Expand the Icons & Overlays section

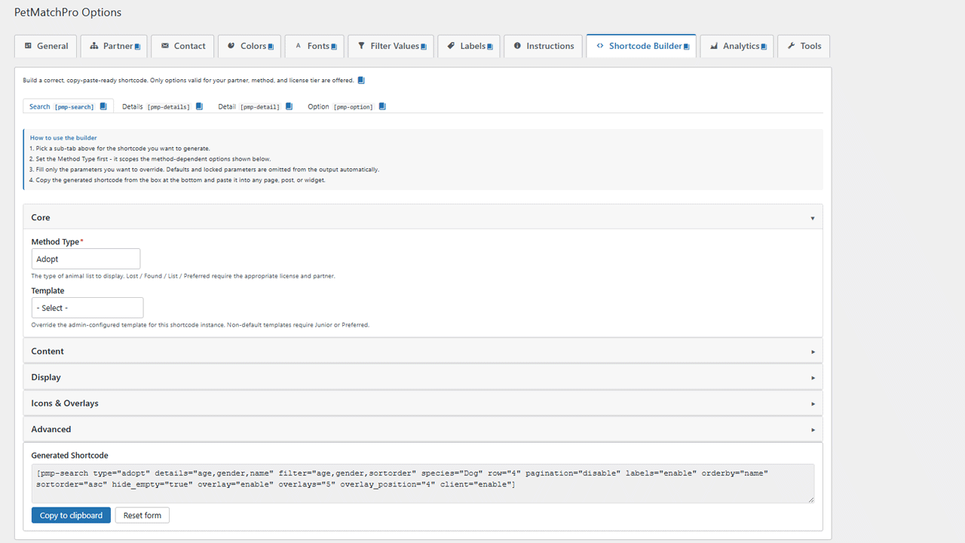pos(423,403)
